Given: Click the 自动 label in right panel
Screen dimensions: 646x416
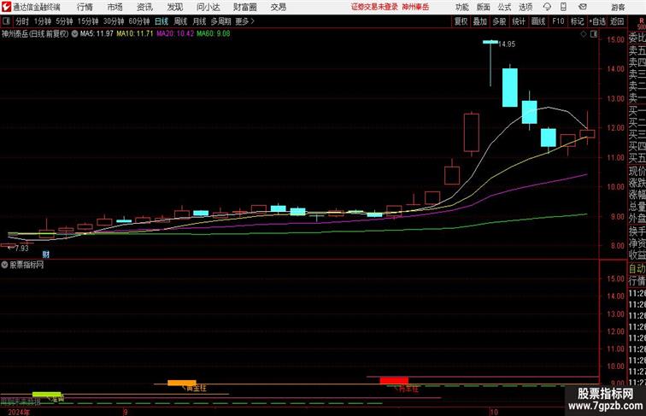Looking at the screenshot, I should pyautogui.click(x=637, y=269).
